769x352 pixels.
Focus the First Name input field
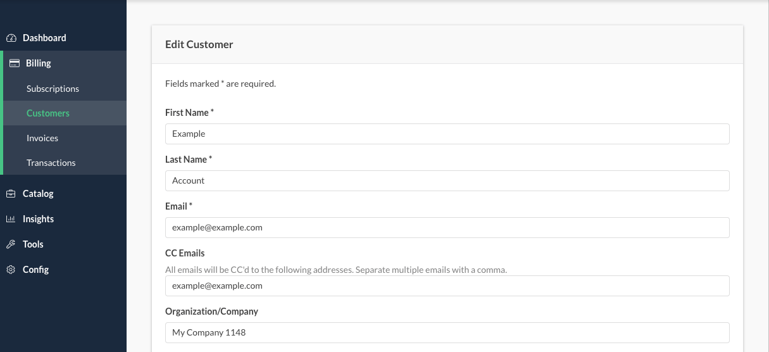(447, 134)
